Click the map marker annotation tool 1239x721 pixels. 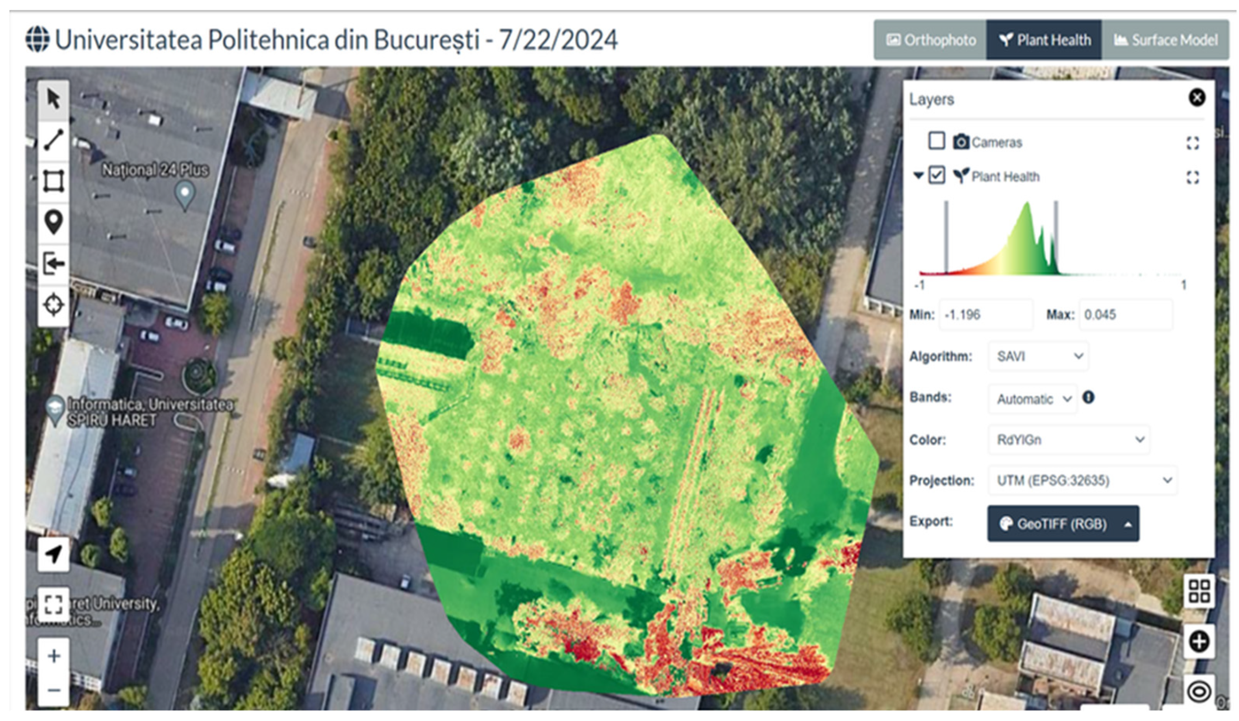point(54,222)
